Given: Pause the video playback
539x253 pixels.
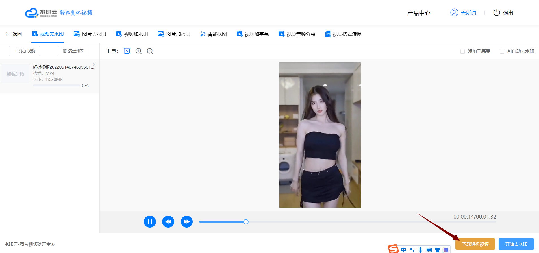Looking at the screenshot, I should 150,222.
